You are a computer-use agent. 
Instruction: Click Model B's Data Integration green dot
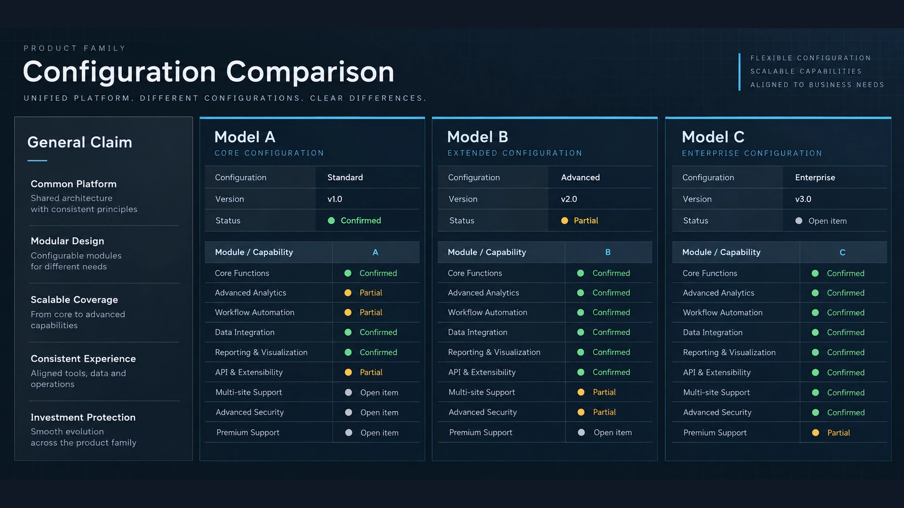coord(581,332)
